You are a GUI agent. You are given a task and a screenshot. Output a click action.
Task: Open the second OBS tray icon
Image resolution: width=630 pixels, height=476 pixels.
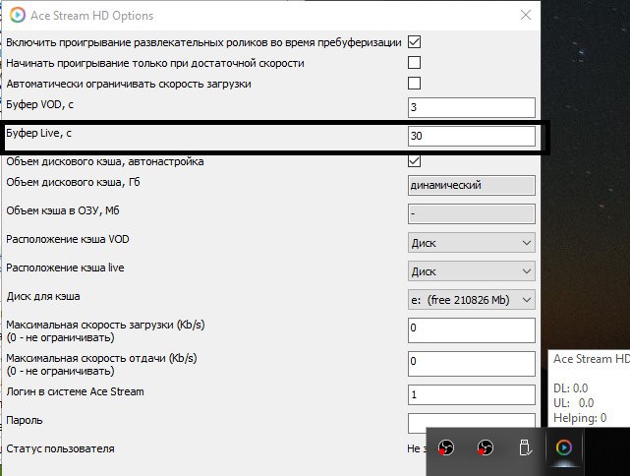(x=486, y=447)
